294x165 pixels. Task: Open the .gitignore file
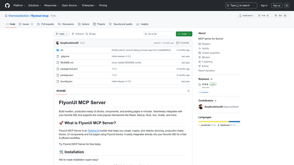65,56
